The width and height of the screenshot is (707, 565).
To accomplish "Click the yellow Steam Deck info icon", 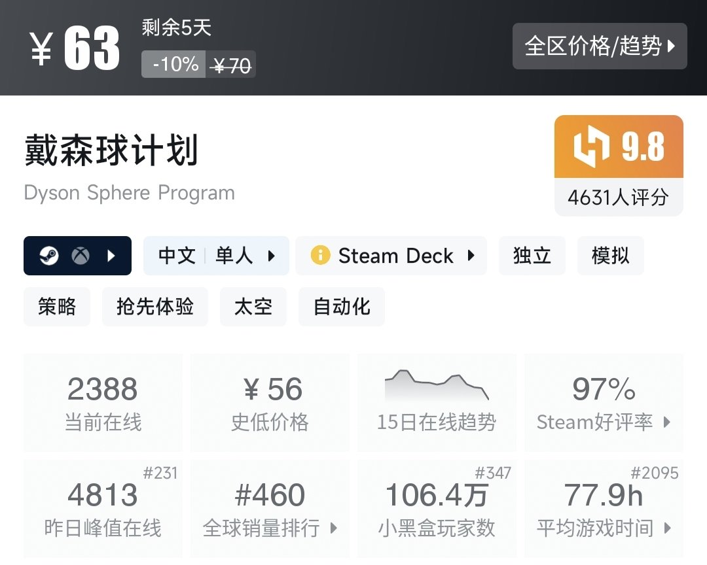I will [x=320, y=255].
